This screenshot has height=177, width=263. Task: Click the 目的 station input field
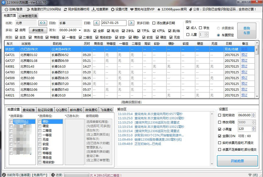(x=70, y=23)
